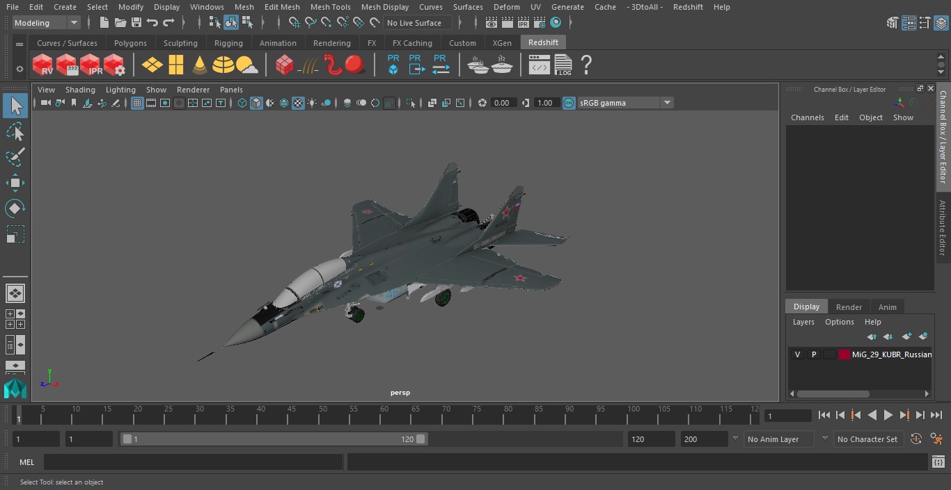Screen dimensions: 951x490
Task: Toggle sRGB color management button
Action: [x=569, y=103]
